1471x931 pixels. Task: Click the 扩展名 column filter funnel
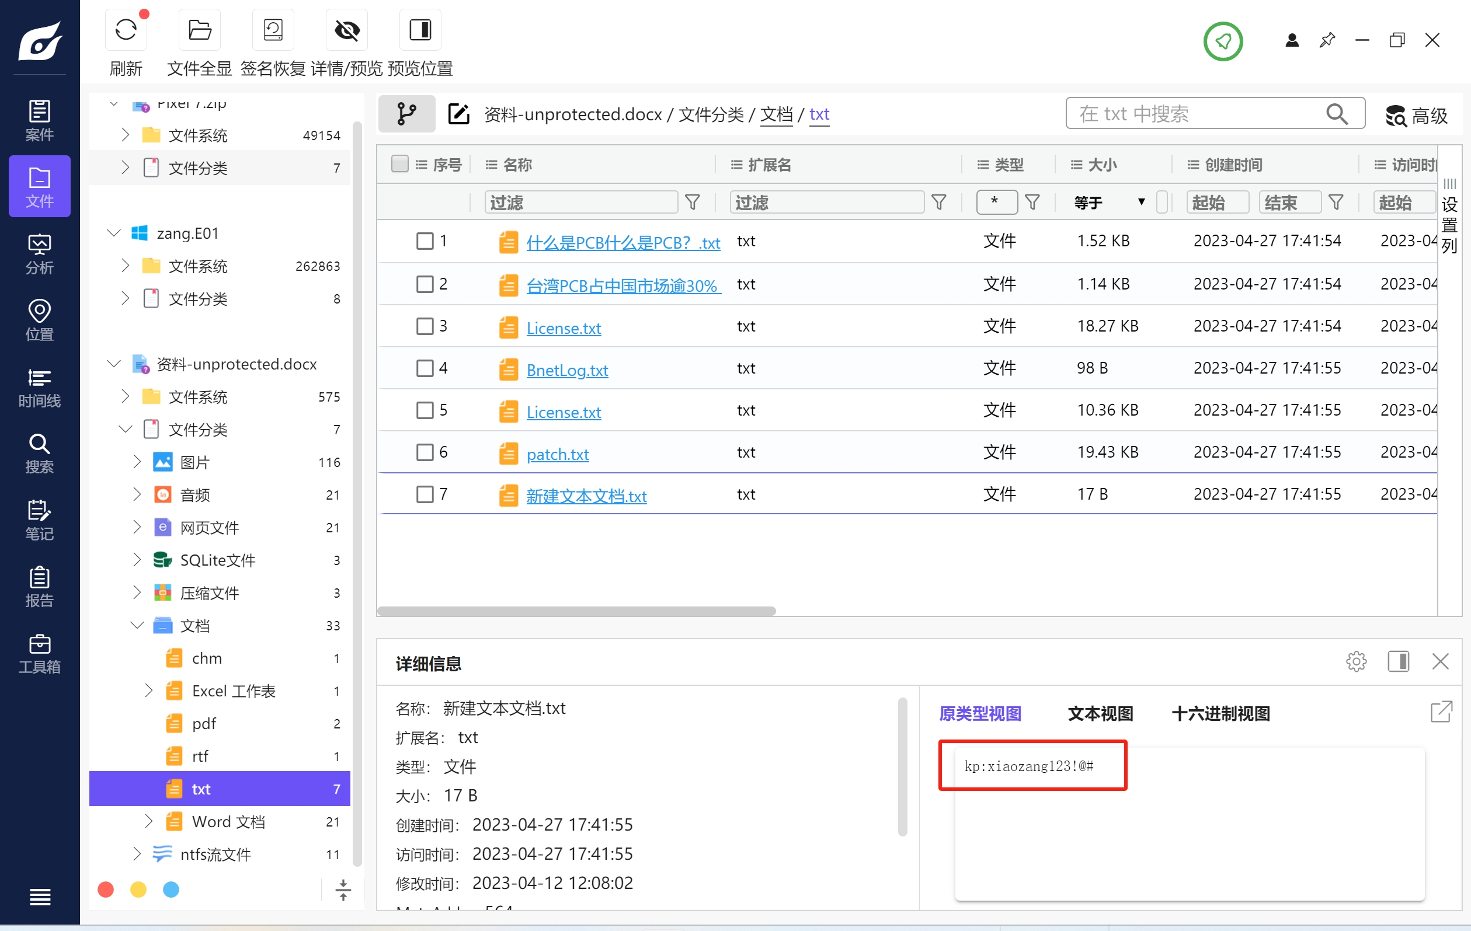[x=938, y=202]
